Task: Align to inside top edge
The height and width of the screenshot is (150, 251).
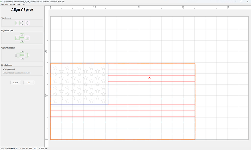Action: click(22, 35)
